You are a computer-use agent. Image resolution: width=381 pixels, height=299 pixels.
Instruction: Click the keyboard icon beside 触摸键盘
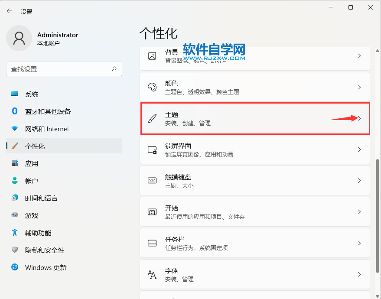152,181
